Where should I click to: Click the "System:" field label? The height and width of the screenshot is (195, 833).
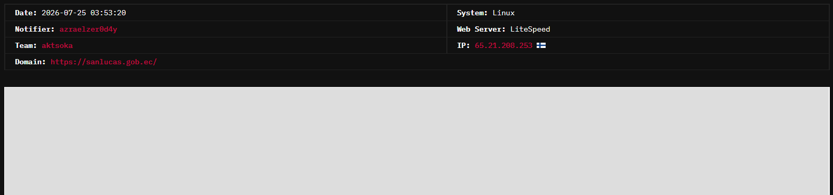click(x=472, y=13)
